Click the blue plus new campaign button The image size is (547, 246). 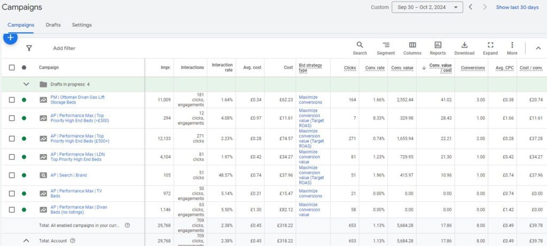tap(10, 37)
